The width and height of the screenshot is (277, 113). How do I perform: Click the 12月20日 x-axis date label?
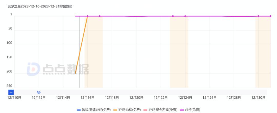tap(136, 98)
